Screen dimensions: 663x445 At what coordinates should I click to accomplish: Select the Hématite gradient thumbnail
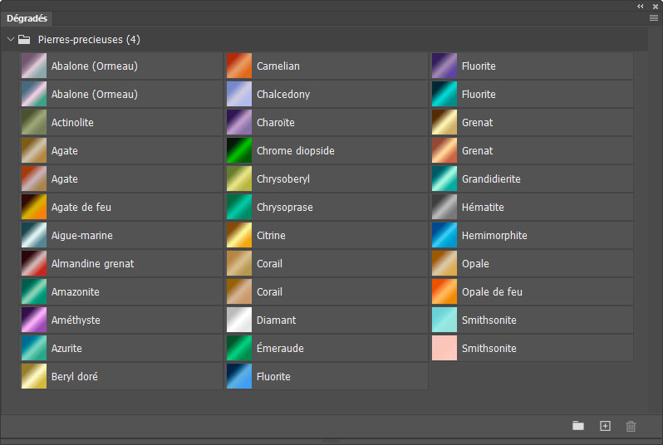coord(444,208)
